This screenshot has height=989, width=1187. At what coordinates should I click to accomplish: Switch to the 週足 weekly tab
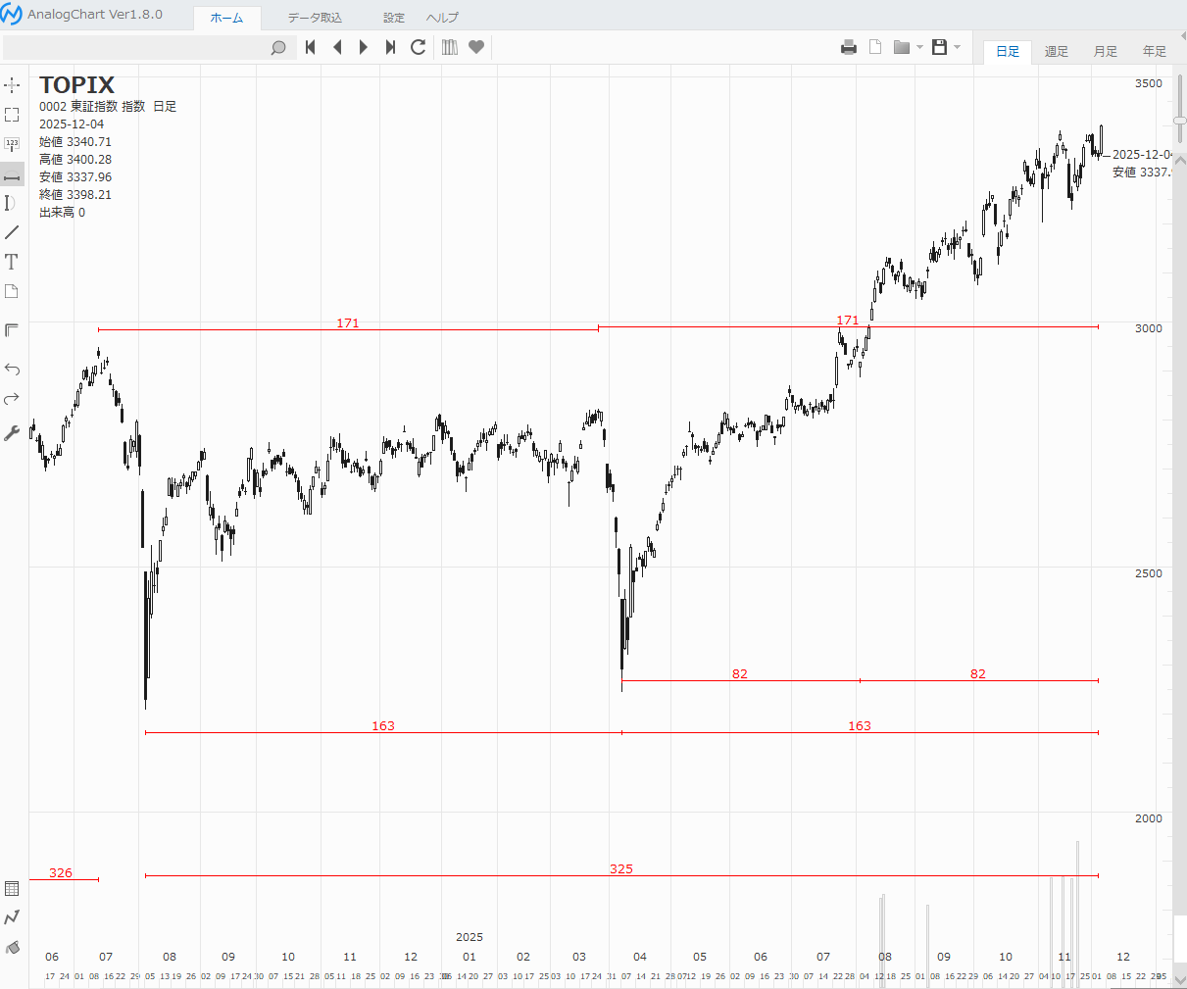pos(1057,51)
